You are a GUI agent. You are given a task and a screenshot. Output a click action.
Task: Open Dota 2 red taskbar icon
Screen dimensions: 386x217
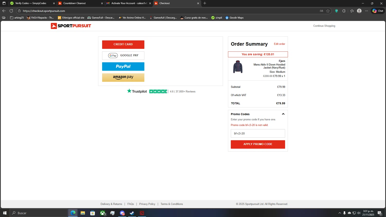pyautogui.click(x=142, y=213)
